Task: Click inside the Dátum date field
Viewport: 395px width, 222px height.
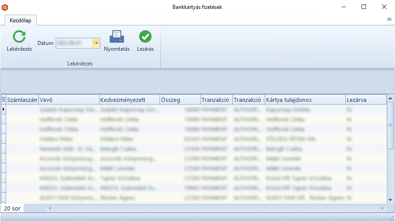Action: (74, 43)
